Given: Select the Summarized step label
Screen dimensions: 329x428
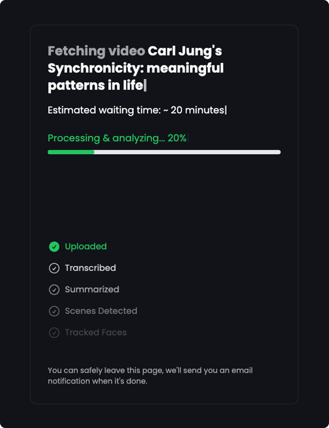Looking at the screenshot, I should (92, 289).
